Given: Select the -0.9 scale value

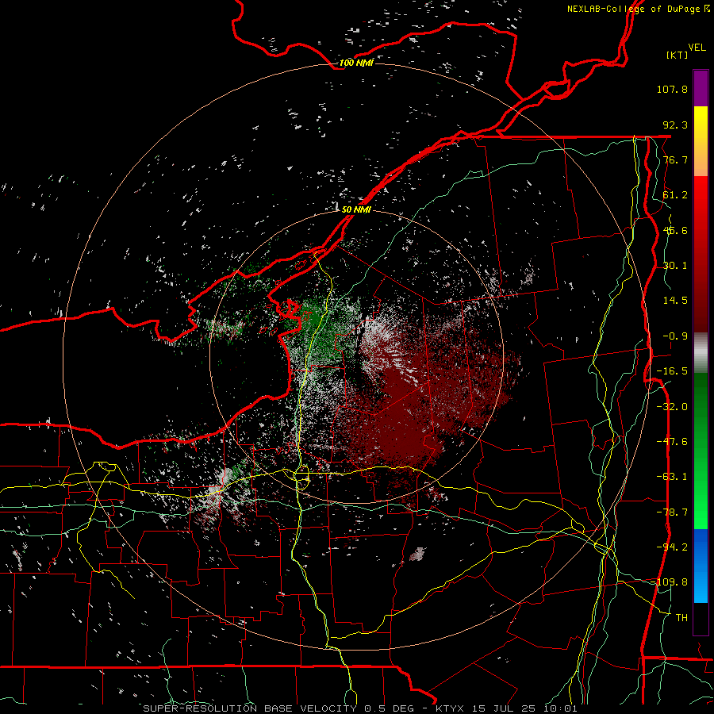Looking at the screenshot, I should (x=675, y=336).
